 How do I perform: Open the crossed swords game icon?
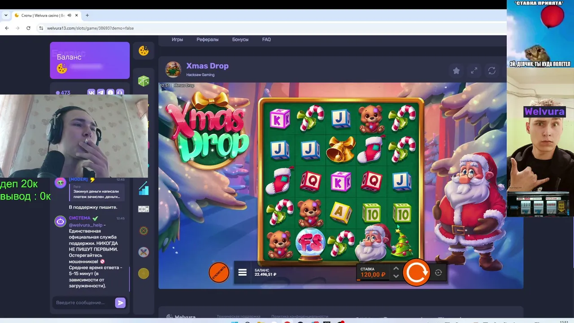pos(143,252)
